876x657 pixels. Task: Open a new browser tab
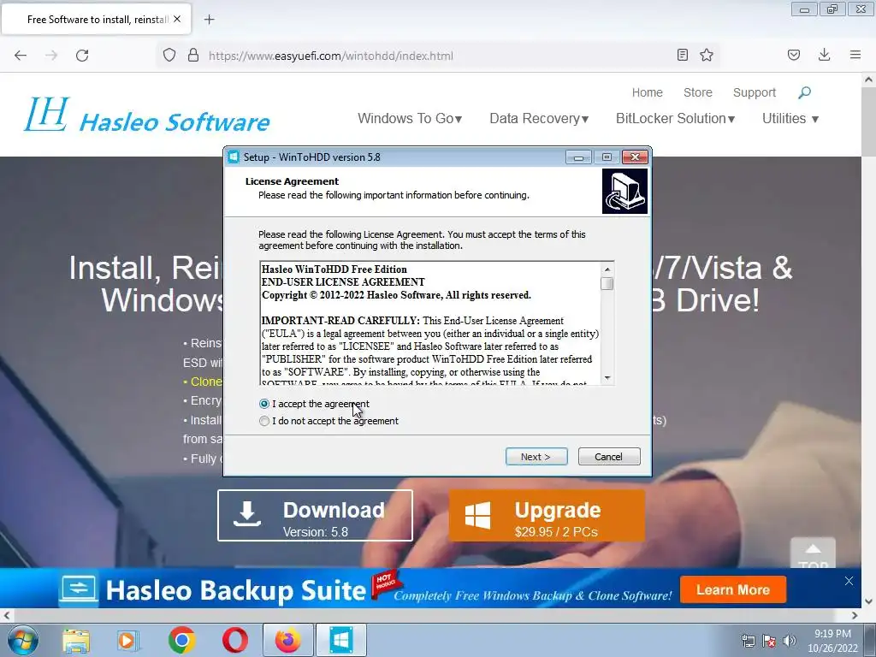(209, 20)
